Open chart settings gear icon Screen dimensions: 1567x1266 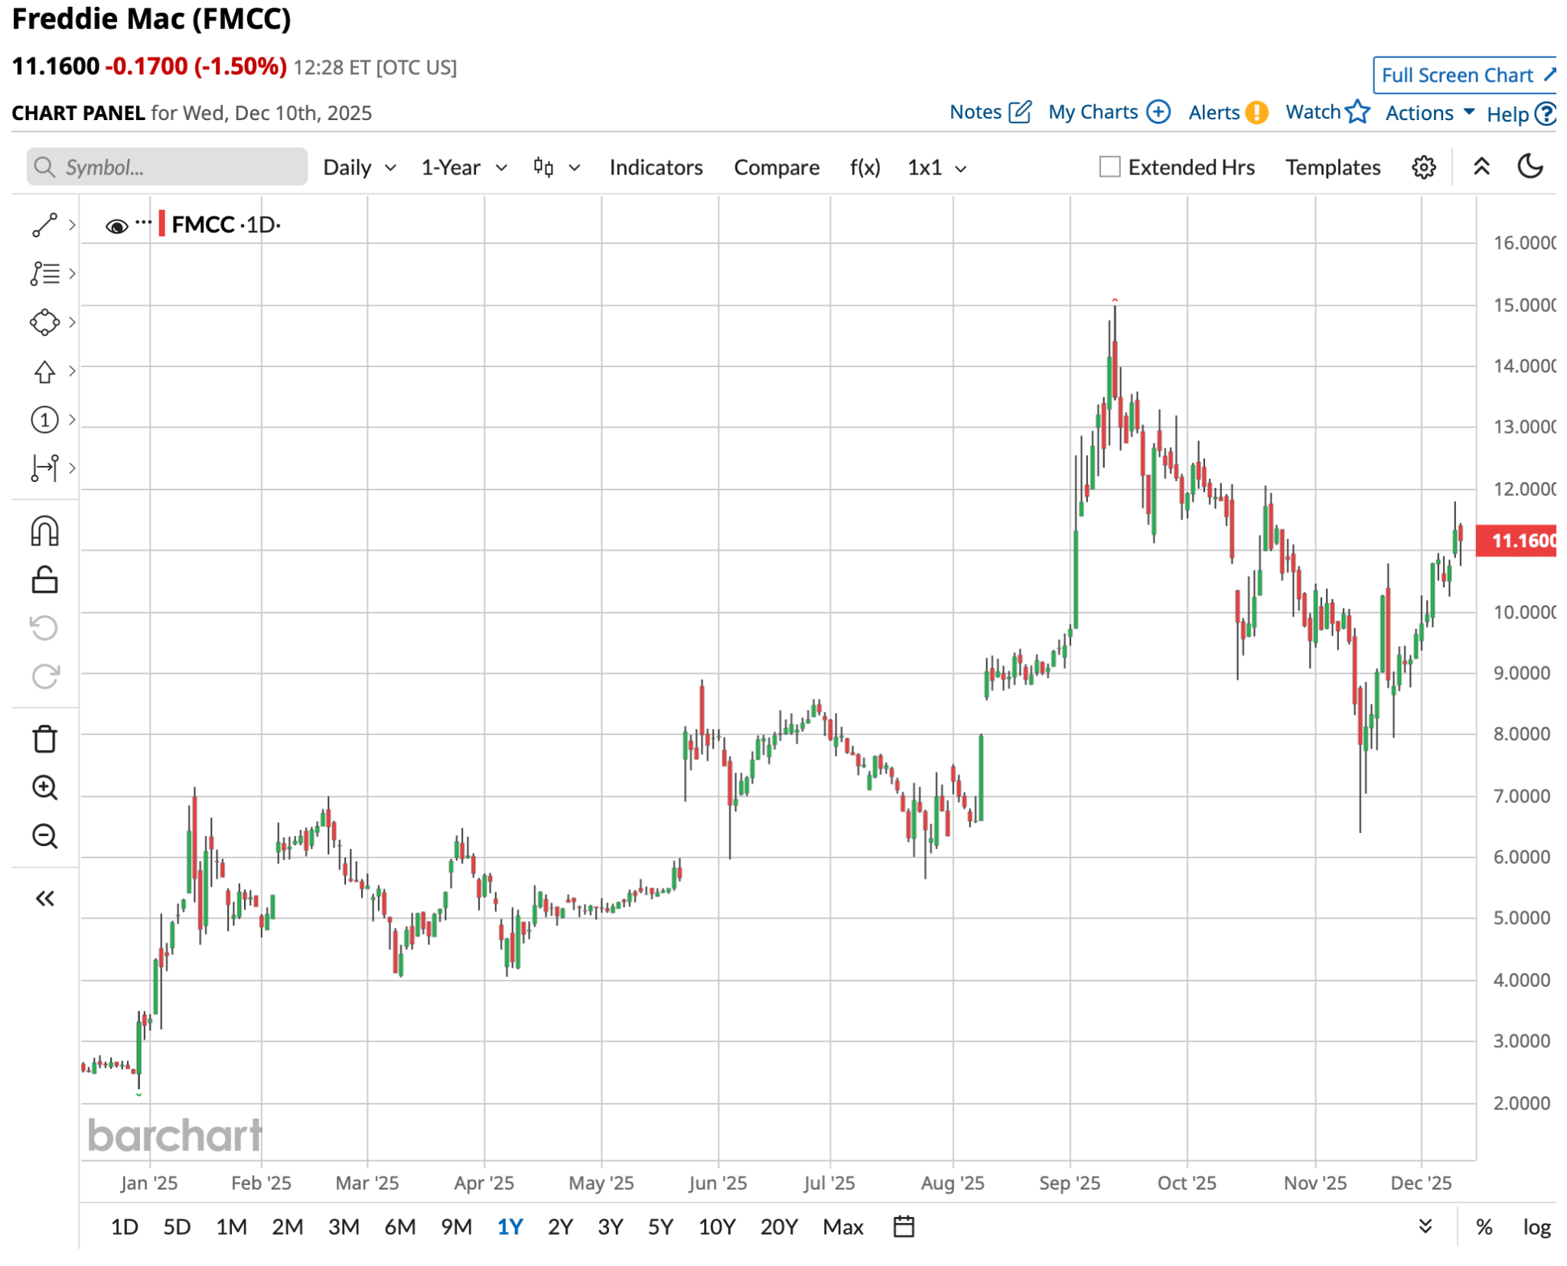pos(1423,168)
